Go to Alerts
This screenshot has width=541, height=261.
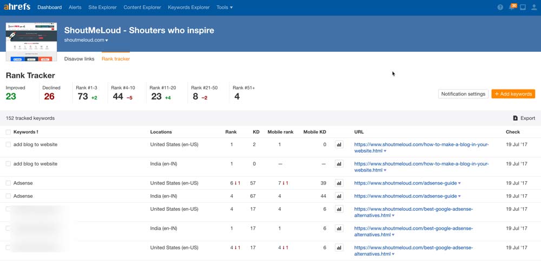click(75, 7)
